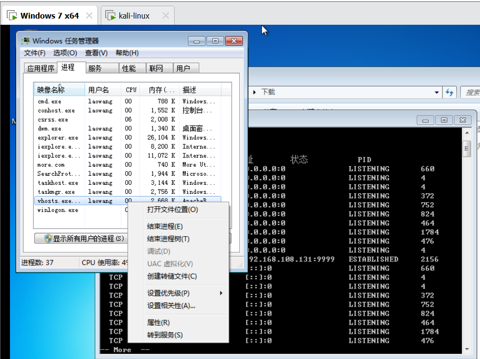
Task: Open the 查看(V) menu
Action: pyautogui.click(x=96, y=53)
